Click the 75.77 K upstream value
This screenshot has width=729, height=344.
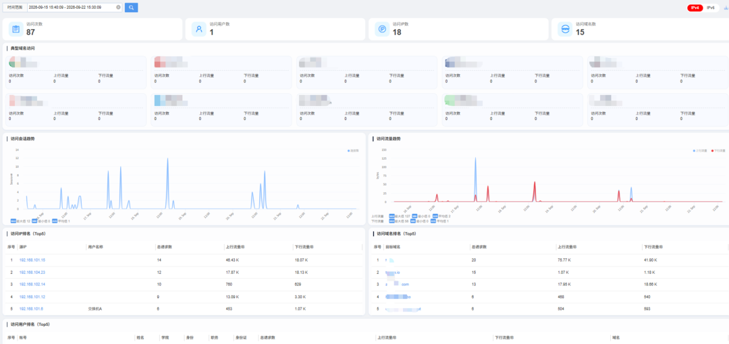[x=564, y=260]
